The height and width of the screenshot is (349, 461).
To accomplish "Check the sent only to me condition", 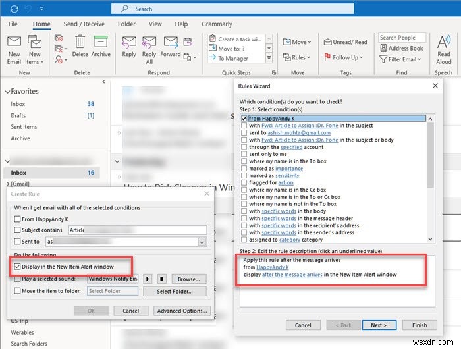I will click(244, 154).
